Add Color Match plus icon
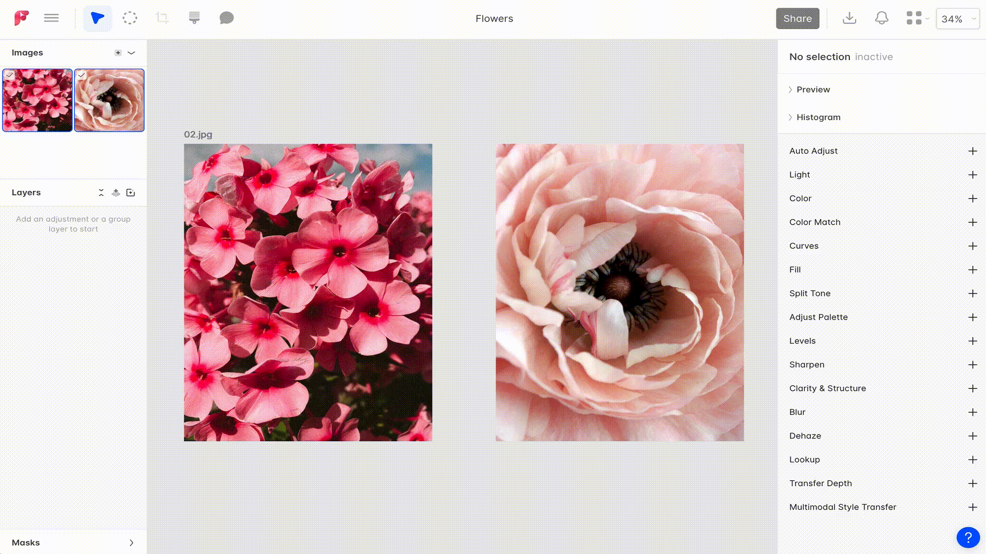Viewport: 986px width, 554px height. point(973,222)
